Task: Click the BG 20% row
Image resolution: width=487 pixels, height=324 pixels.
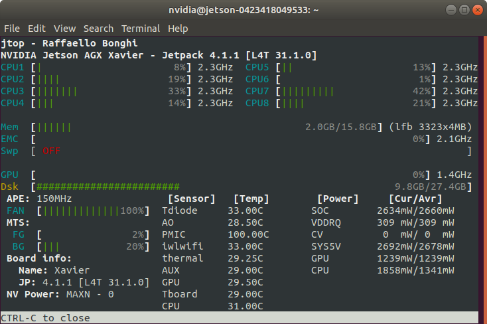Action: [81, 246]
